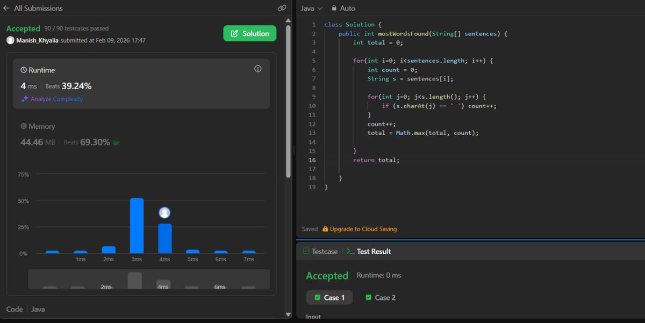Click lock icon next to Upgrade
Image resolution: width=645 pixels, height=323 pixels.
tap(325, 229)
